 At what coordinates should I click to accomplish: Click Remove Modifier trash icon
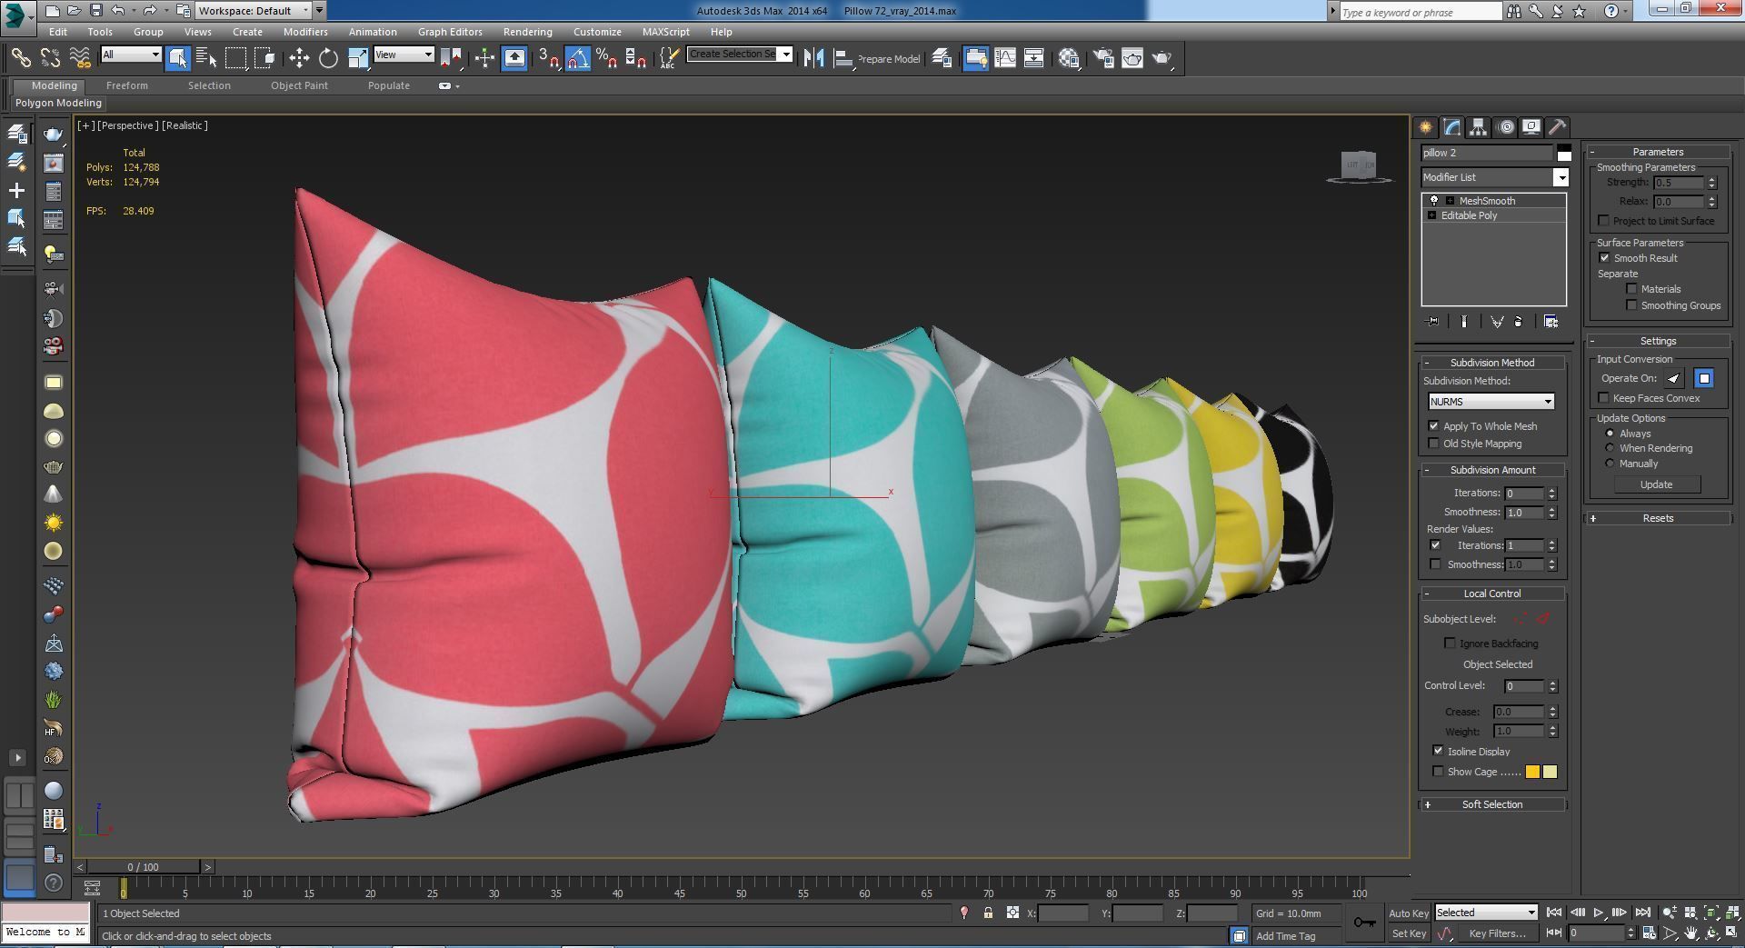[1519, 322]
